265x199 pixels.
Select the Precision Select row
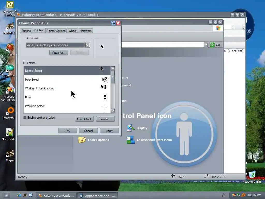pyautogui.click(x=67, y=106)
